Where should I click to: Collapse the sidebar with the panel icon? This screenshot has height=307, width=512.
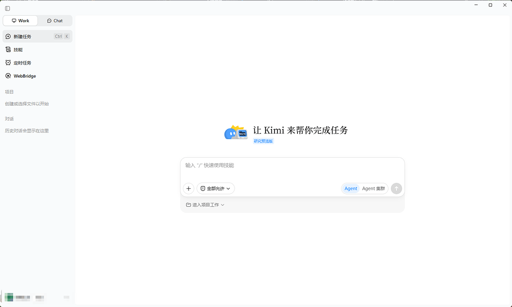pyautogui.click(x=7, y=9)
